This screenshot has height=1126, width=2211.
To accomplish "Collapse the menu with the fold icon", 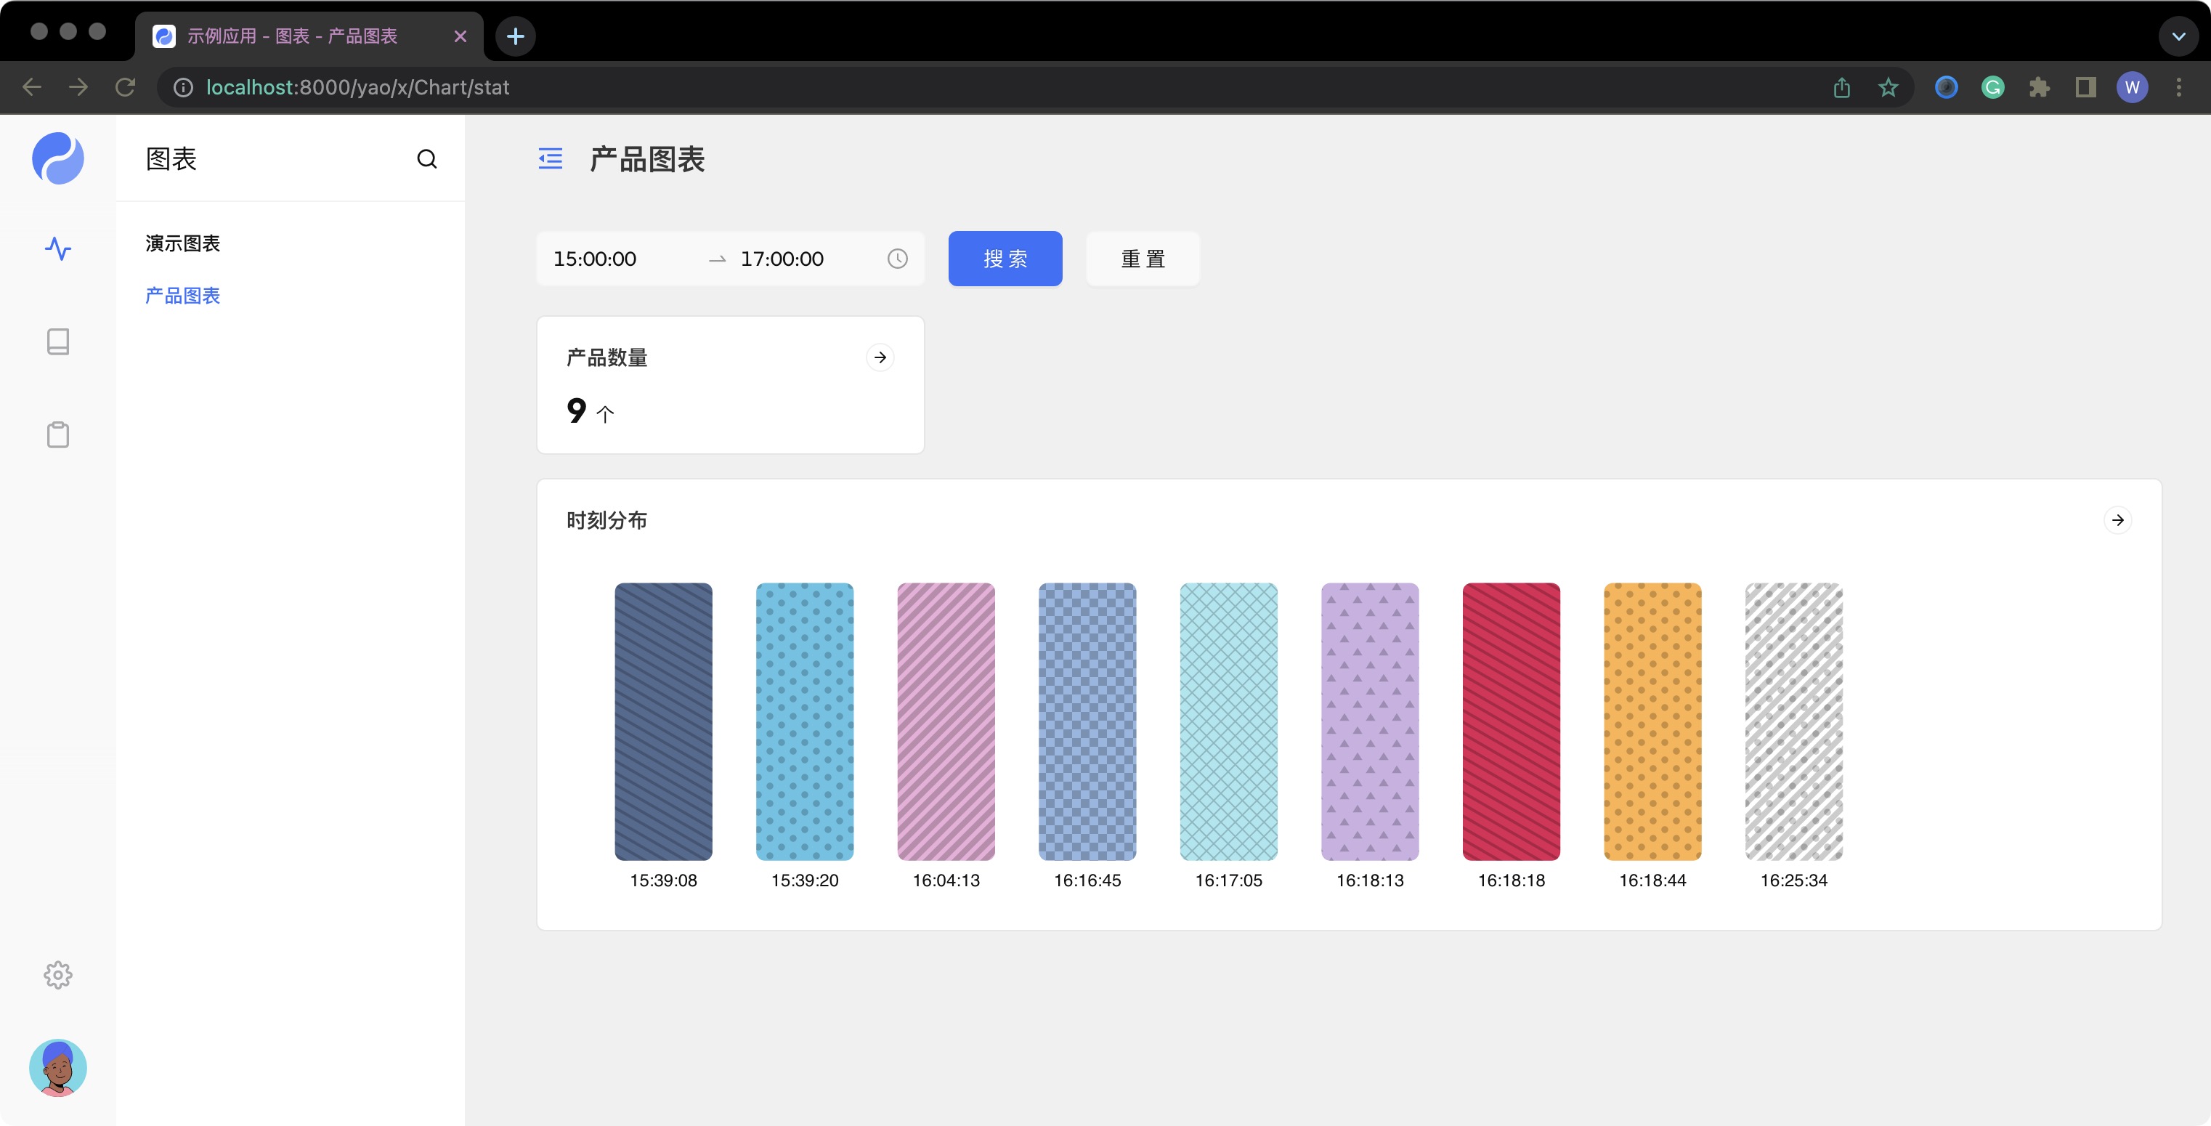I will click(x=550, y=159).
